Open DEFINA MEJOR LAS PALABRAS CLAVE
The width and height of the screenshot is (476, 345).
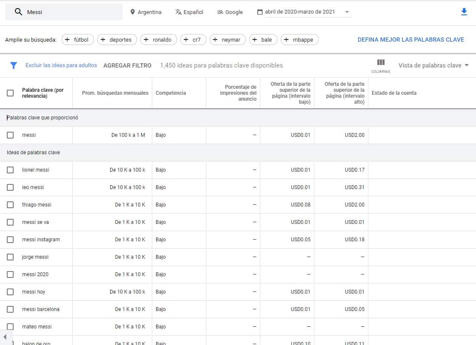coord(411,39)
